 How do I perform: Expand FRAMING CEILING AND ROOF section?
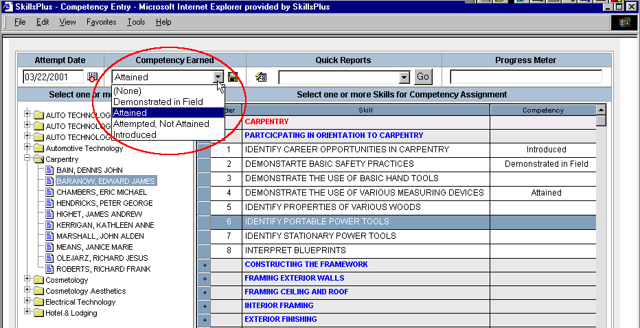(x=204, y=292)
